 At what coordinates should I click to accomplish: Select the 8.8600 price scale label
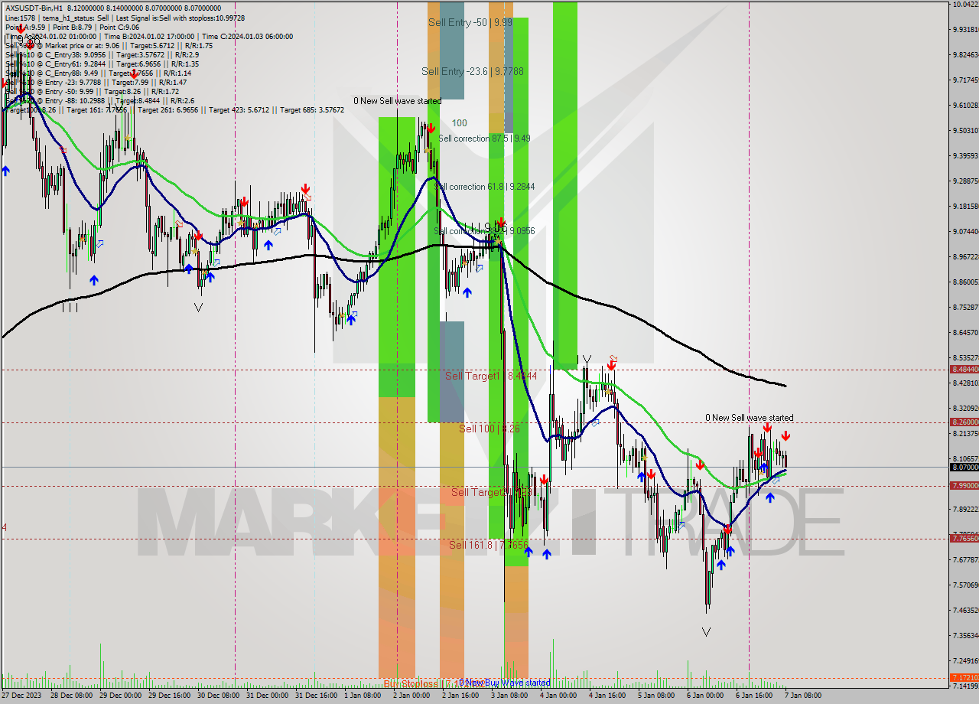[965, 282]
